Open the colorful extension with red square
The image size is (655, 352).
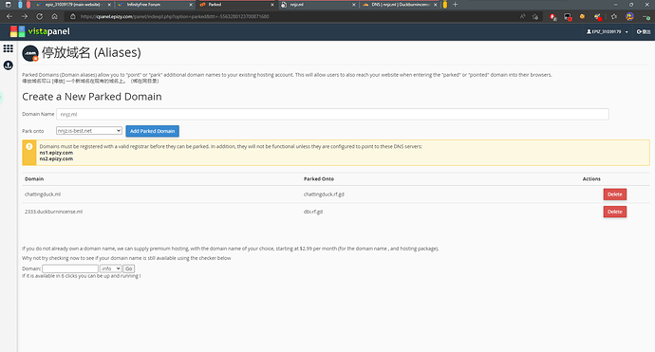pos(598,17)
